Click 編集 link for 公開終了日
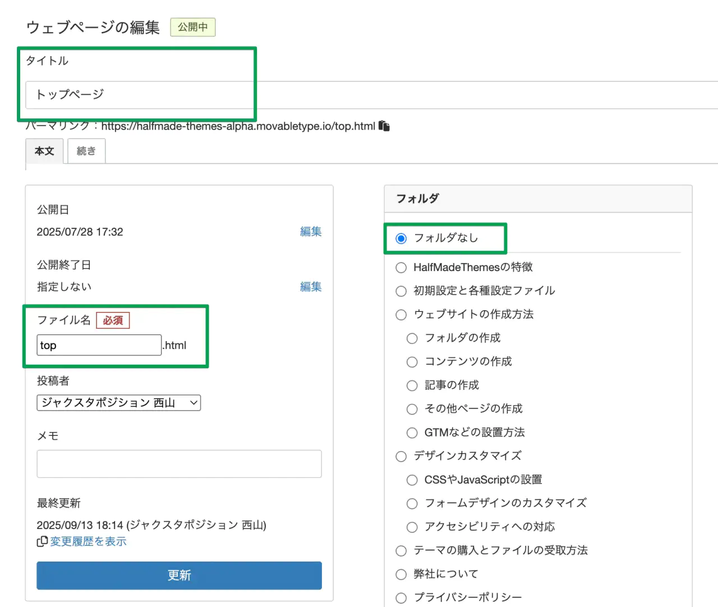 (310, 287)
